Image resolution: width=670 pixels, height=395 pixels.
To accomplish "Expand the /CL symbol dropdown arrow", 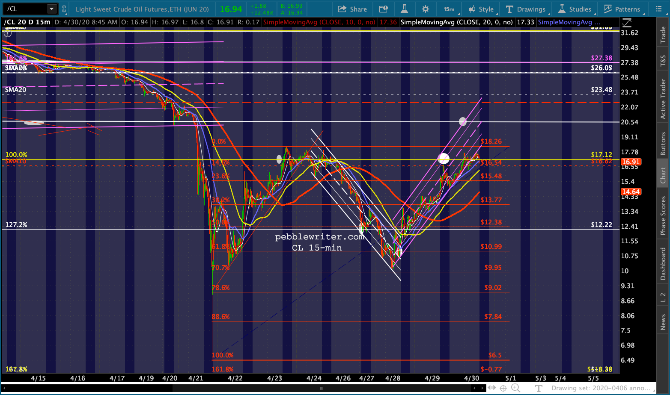I will point(51,9).
